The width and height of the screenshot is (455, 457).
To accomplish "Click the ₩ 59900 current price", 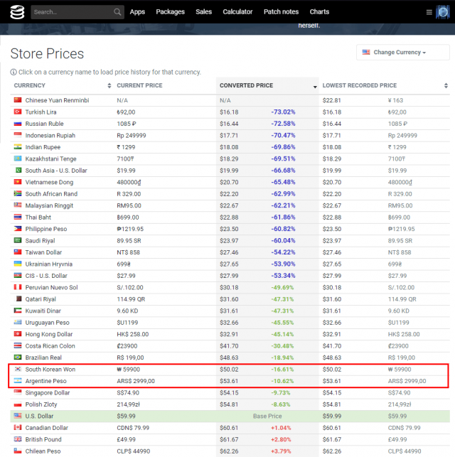I will (128, 370).
